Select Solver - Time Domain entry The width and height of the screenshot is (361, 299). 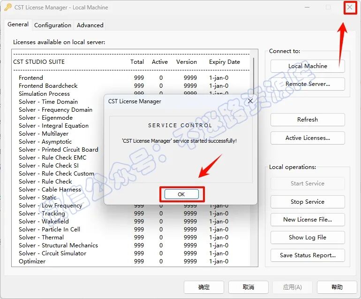48,102
